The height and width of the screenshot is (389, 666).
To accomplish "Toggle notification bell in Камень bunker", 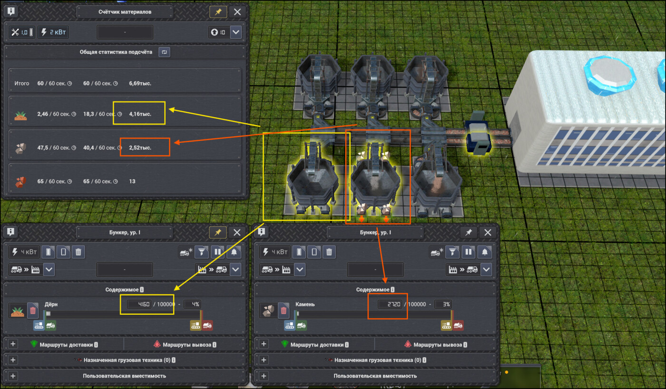I will 484,252.
